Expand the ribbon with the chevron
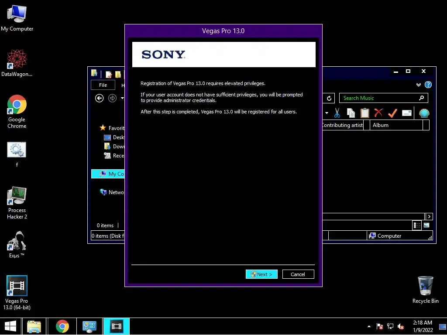The height and width of the screenshot is (335, 447). tap(419, 85)
